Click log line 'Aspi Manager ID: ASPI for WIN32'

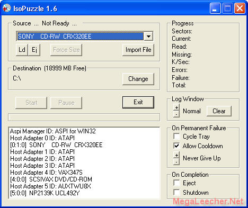coord(53,131)
